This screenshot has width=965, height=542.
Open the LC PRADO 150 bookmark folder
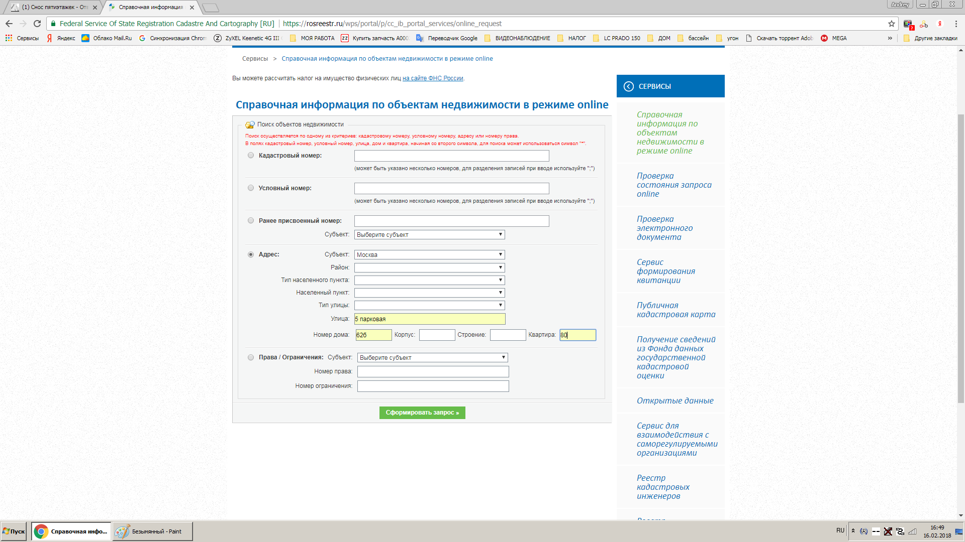[617, 38]
